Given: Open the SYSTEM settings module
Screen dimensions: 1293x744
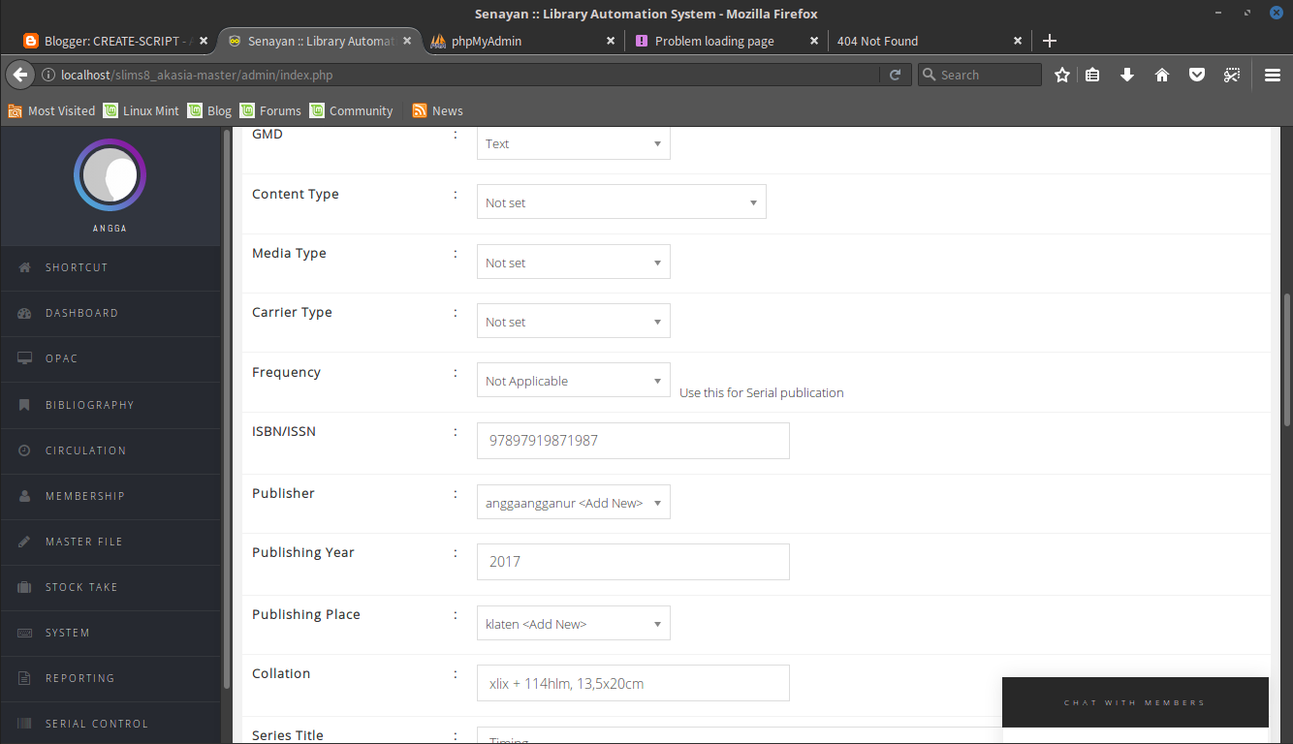Looking at the screenshot, I should (66, 633).
